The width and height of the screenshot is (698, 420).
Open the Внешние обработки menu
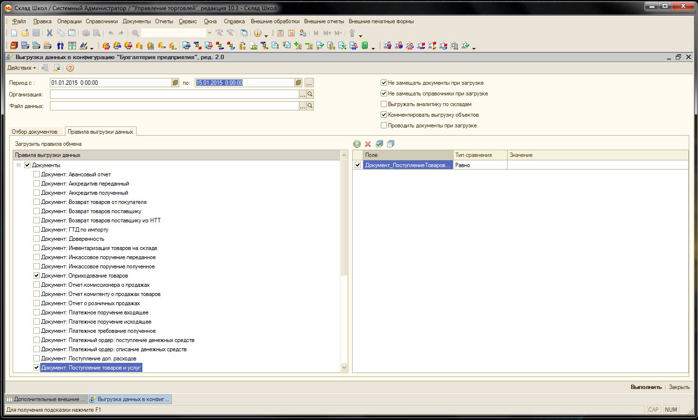coord(275,21)
